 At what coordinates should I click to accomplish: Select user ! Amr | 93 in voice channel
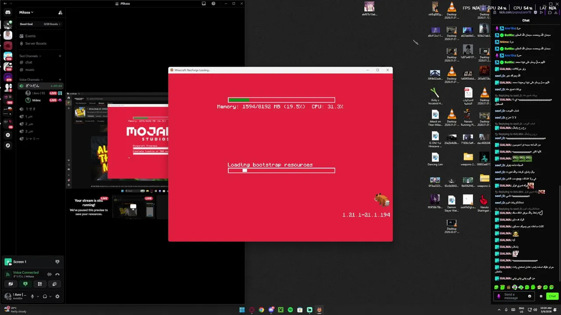click(x=39, y=93)
